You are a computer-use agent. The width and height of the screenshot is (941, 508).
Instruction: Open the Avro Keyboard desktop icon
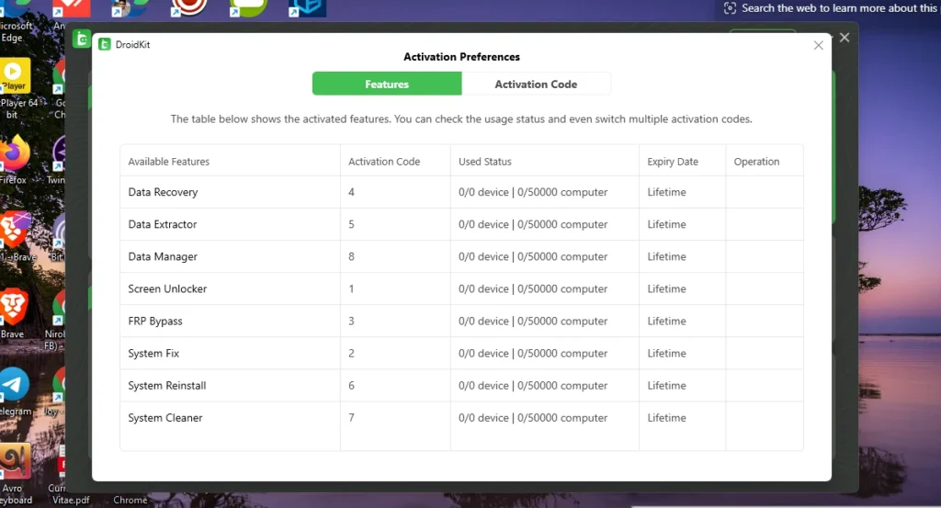[x=16, y=474]
